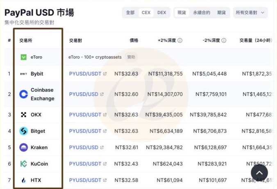277x189 pixels.
Task: Click the depth value NT$29,384,782
Action: (164, 148)
